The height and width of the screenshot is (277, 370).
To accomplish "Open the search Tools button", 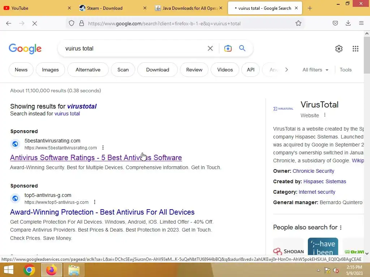I will click(345, 70).
